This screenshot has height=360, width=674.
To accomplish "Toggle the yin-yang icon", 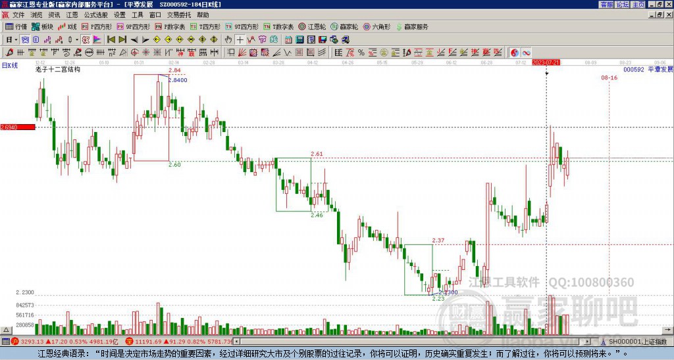I will point(515,53).
